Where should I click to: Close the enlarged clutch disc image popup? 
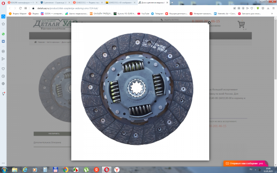pyautogui.click(x=209, y=23)
